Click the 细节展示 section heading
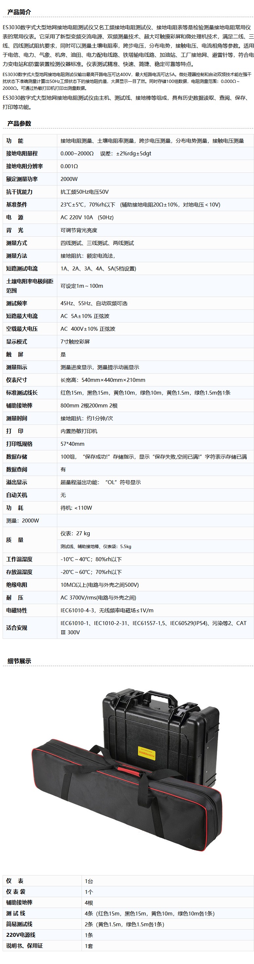This screenshot has width=254, height=964. (19, 661)
